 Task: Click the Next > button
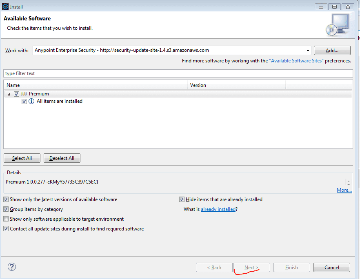(251, 268)
